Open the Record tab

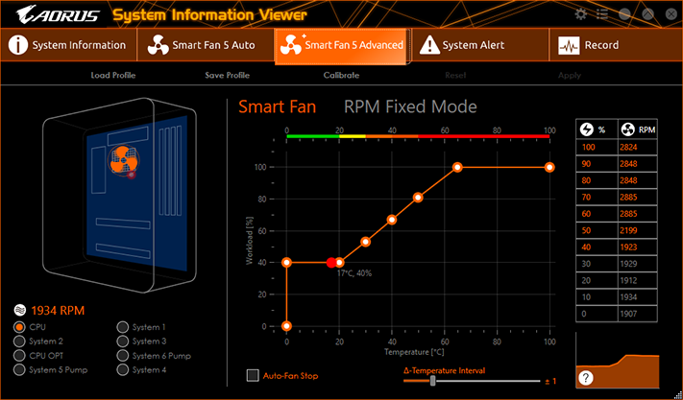(616, 45)
